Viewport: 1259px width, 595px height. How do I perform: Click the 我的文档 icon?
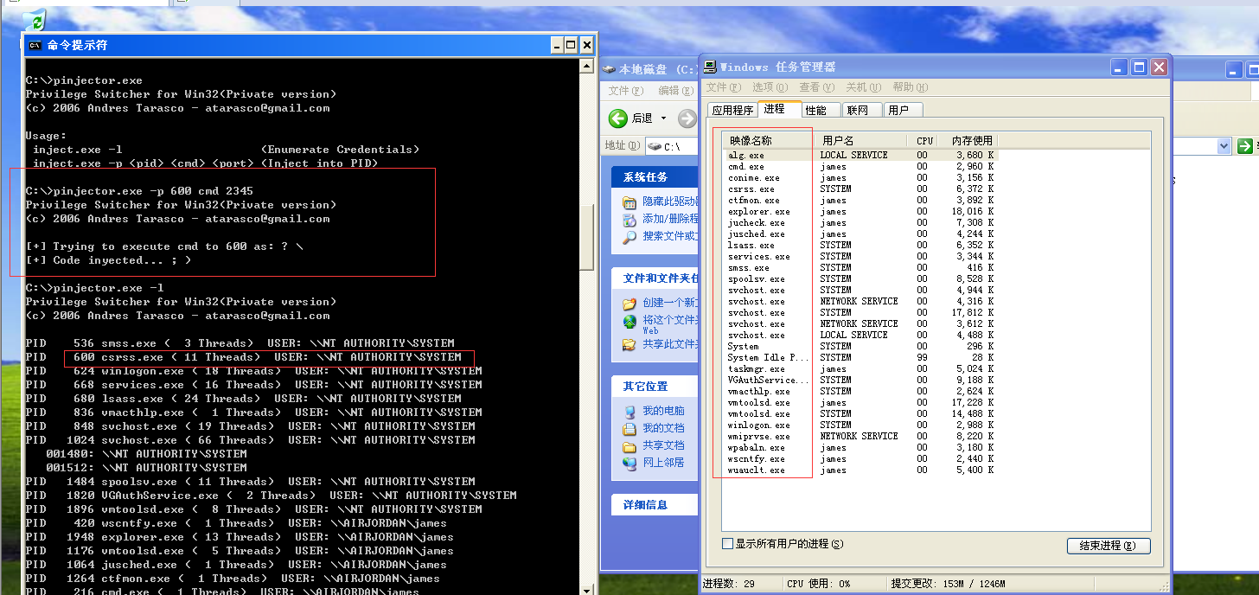point(629,428)
